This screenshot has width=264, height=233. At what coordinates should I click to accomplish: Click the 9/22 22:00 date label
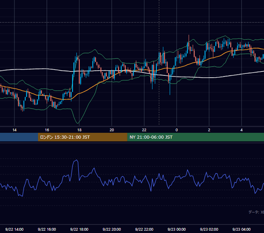[144, 229]
